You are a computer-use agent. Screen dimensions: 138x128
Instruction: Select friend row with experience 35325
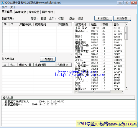click(99, 66)
